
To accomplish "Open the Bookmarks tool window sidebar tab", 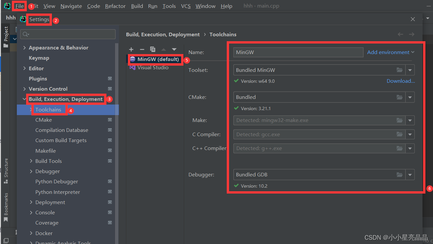I will click(x=6, y=207).
